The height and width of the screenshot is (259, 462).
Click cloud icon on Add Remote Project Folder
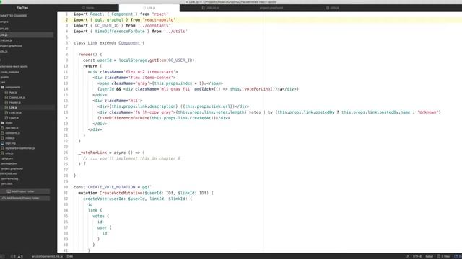click(x=4, y=199)
